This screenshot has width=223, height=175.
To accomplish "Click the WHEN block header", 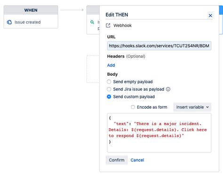I will pos(31,10).
